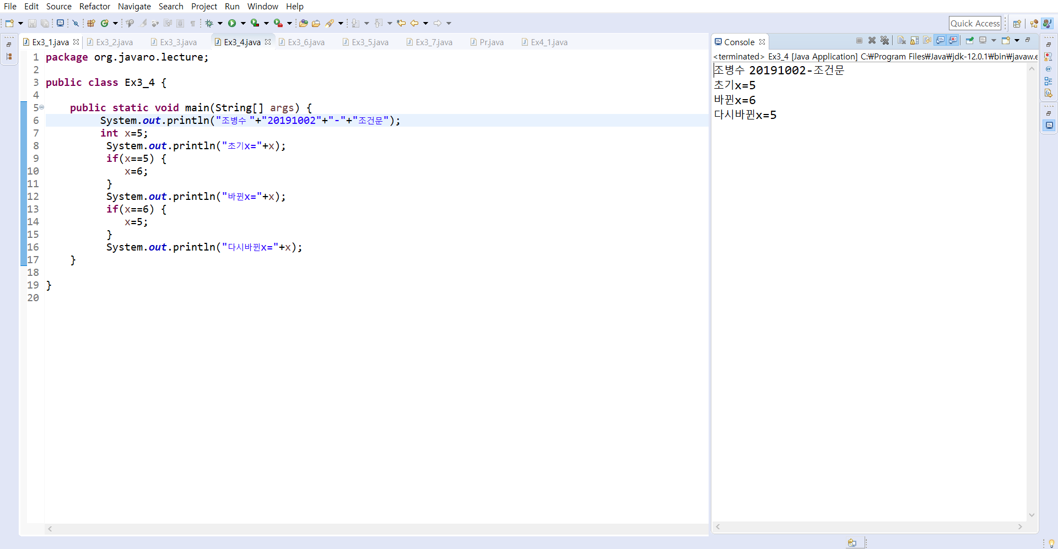Image resolution: width=1058 pixels, height=549 pixels.
Task: Switch to the Java perspective icon
Action: coord(1048,23)
